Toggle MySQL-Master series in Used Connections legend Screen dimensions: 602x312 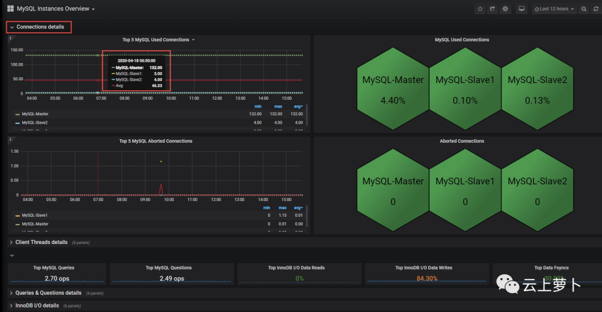[x=35, y=114]
